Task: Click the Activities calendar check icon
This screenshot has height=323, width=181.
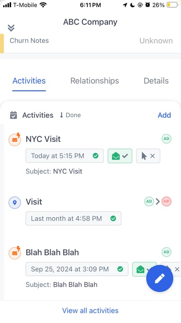Action: (14, 115)
